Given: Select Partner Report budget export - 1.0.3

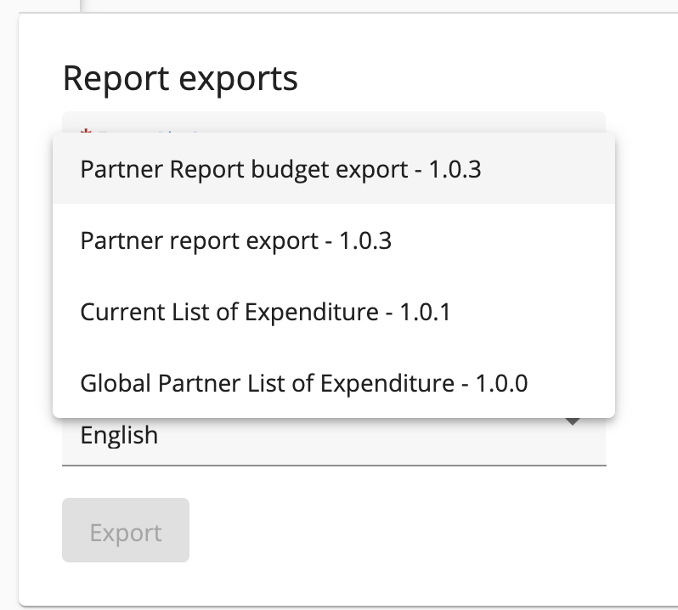Looking at the screenshot, I should [x=280, y=169].
